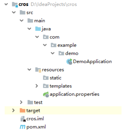
Task: Click the Maven pom.xml icon
Action: (x=22, y=127)
